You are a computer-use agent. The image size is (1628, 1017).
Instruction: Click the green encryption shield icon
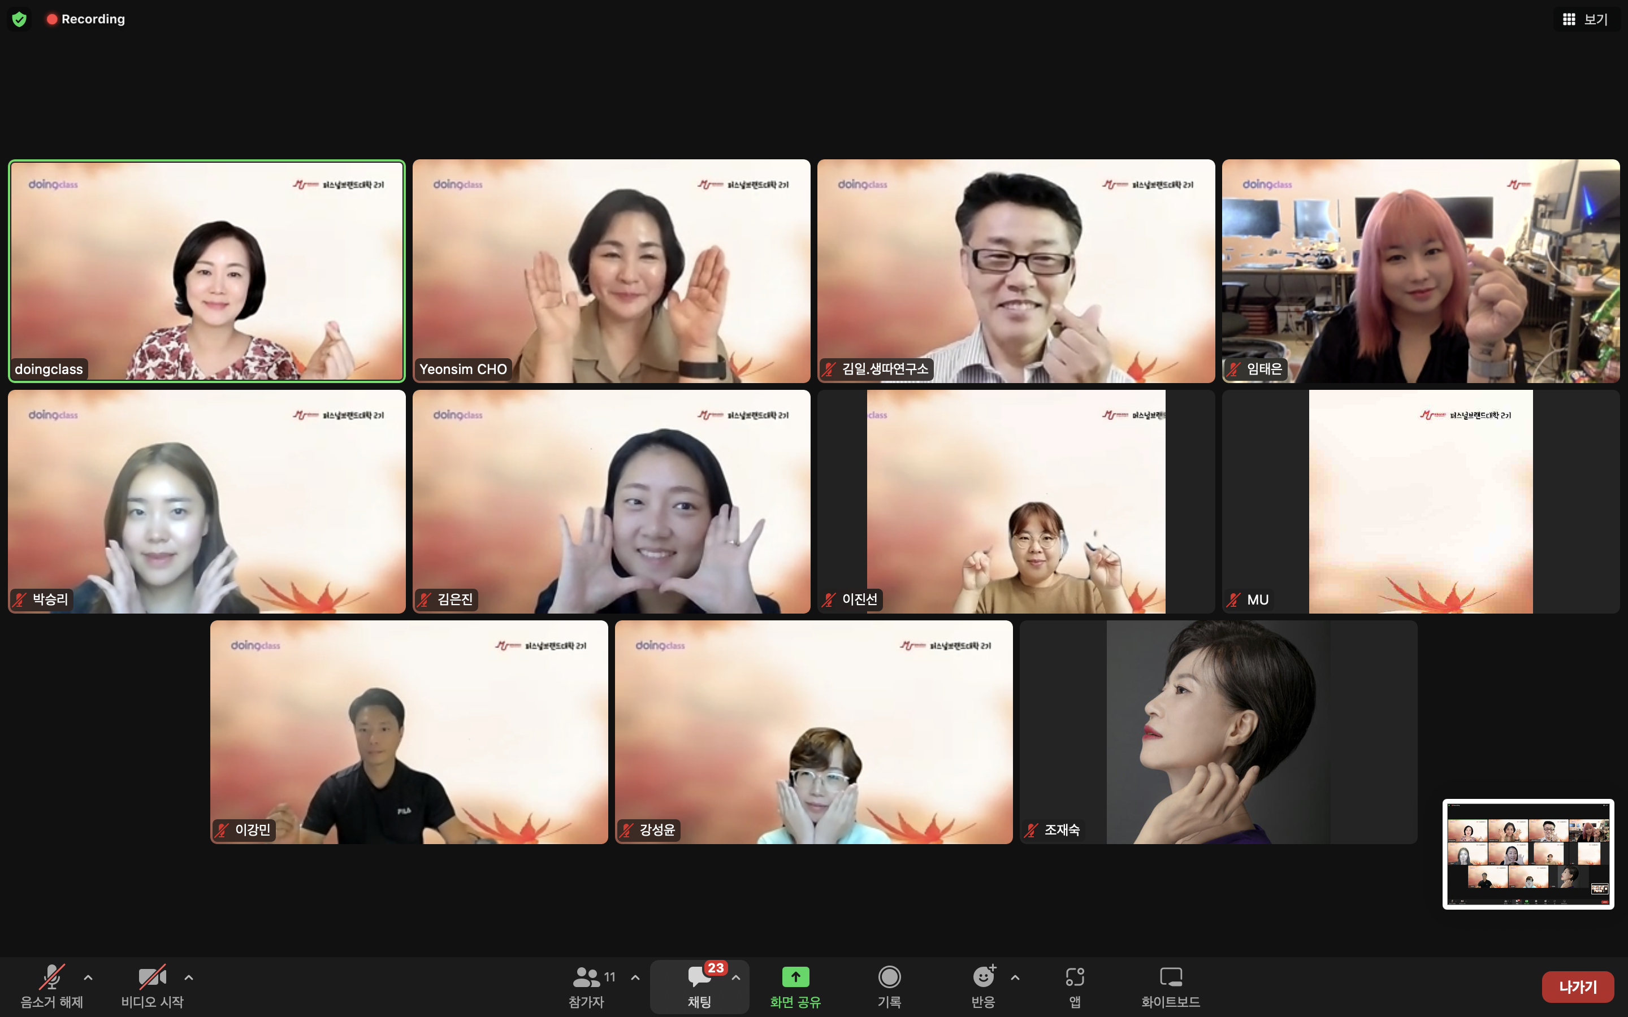pos(19,19)
